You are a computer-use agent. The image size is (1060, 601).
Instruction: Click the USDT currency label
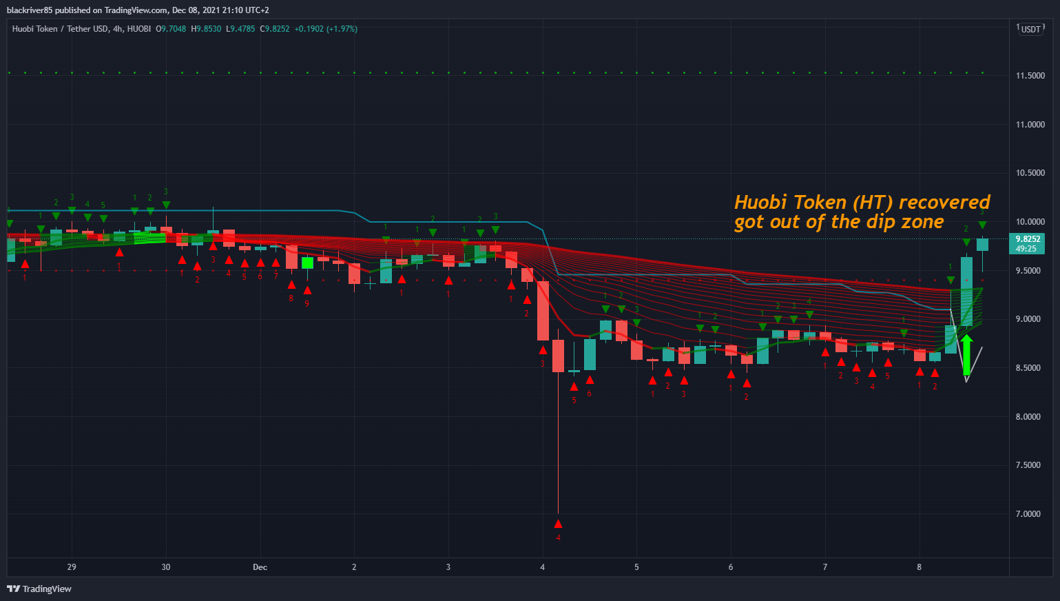pos(1031,29)
